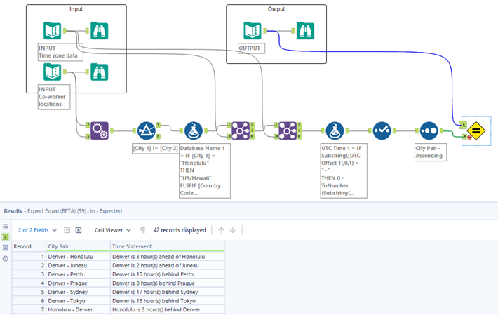Image resolution: width=498 pixels, height=315 pixels.
Task: Select the Append Fields tool with gears
Action: (100, 130)
